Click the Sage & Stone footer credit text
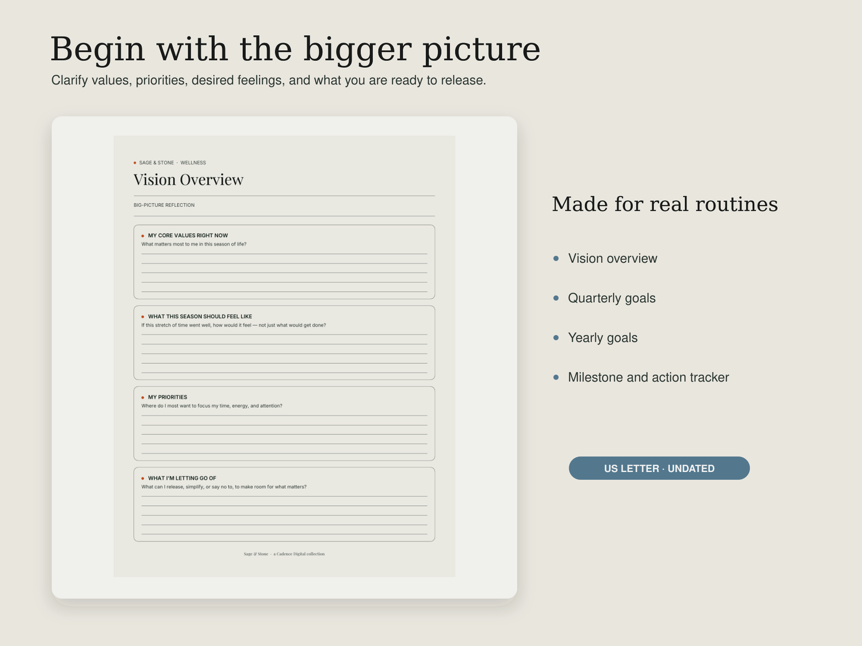The width and height of the screenshot is (862, 646). pyautogui.click(x=284, y=554)
